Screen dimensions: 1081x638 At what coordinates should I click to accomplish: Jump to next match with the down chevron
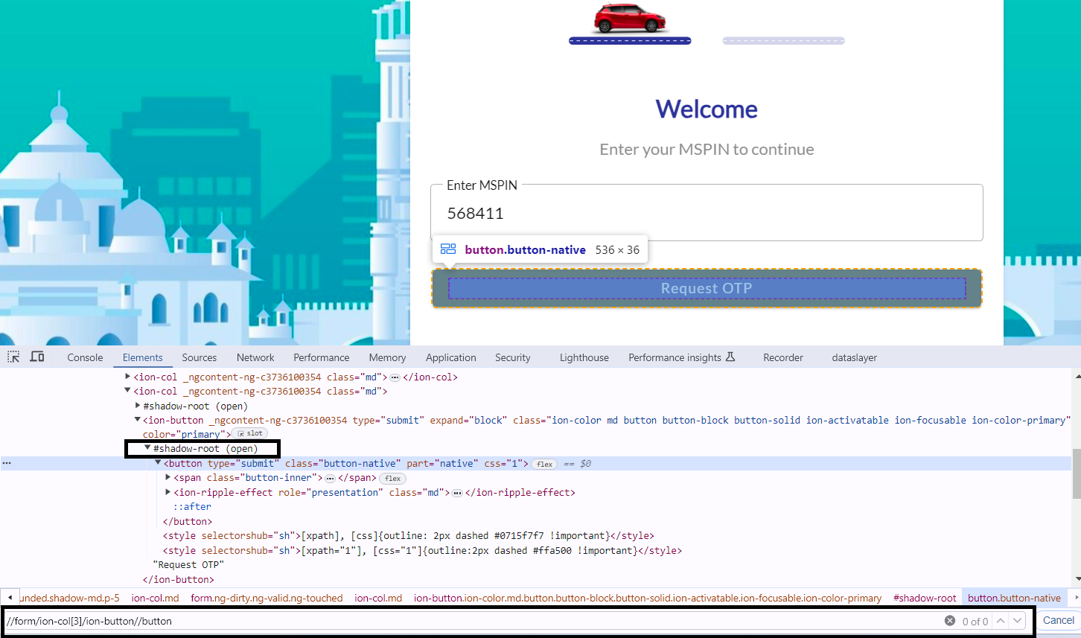click(1017, 620)
